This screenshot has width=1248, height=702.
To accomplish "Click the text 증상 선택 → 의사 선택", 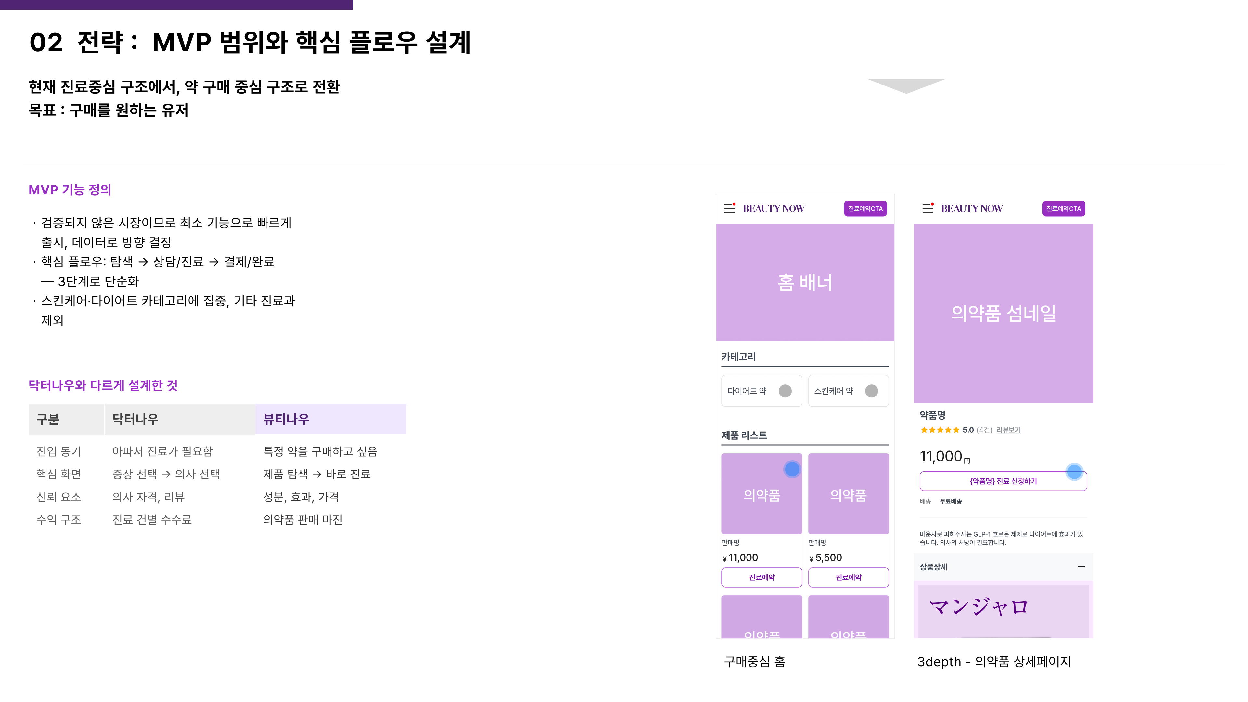I will pos(166,474).
